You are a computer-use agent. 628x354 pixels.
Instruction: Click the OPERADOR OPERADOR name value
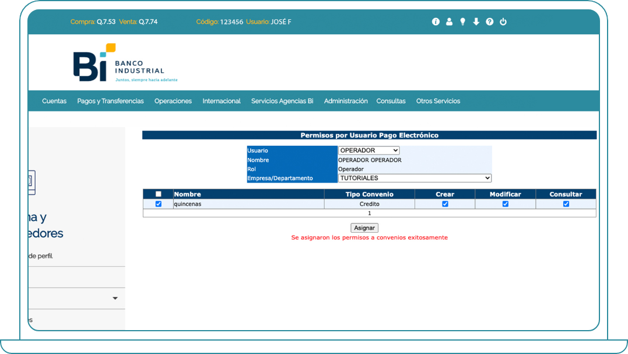coord(370,160)
